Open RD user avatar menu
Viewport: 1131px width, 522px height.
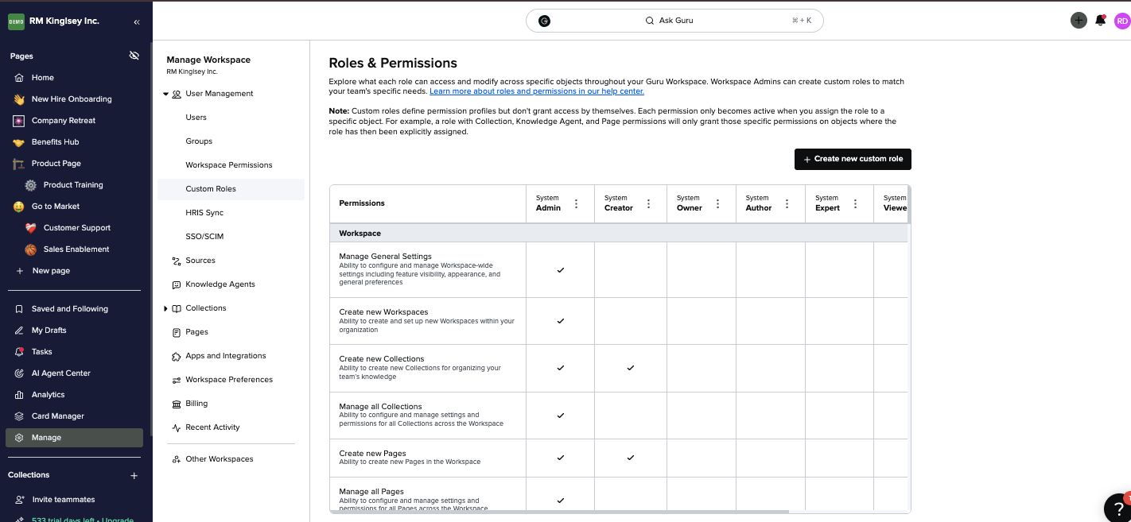click(x=1122, y=21)
